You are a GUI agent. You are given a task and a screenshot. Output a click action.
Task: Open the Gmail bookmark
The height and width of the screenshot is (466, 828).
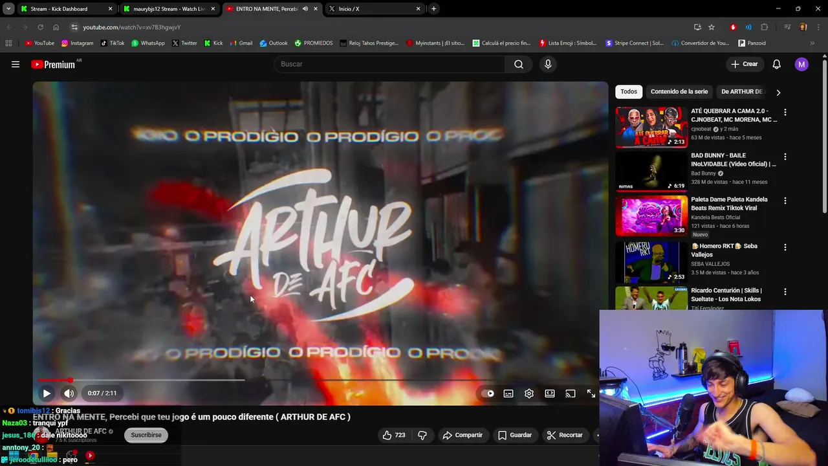tap(241, 43)
